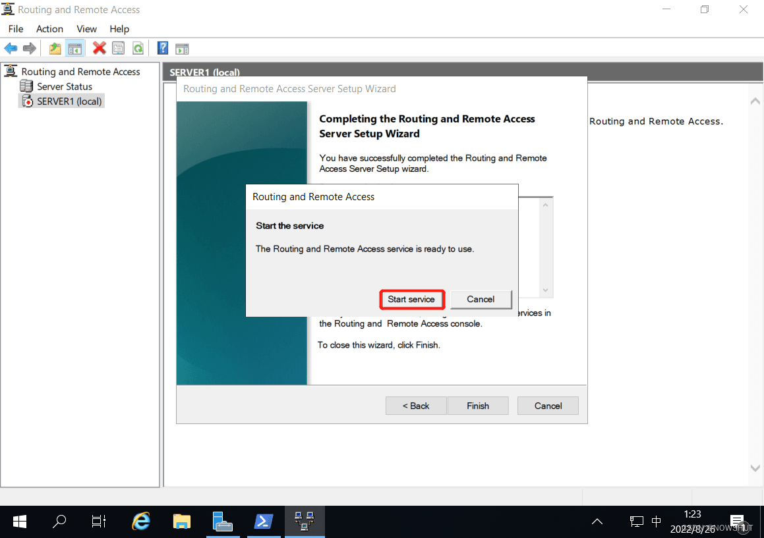Click the wizard's Back button
This screenshot has height=538, width=764.
[416, 406]
